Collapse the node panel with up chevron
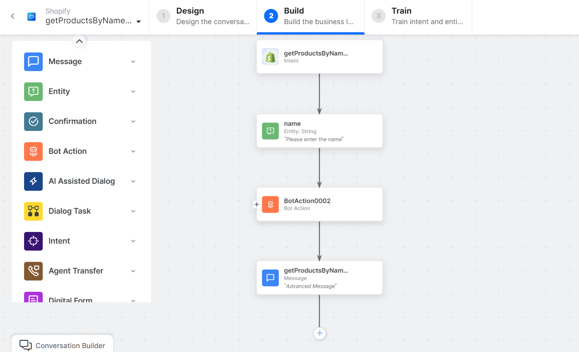Image resolution: width=579 pixels, height=352 pixels. tap(79, 41)
